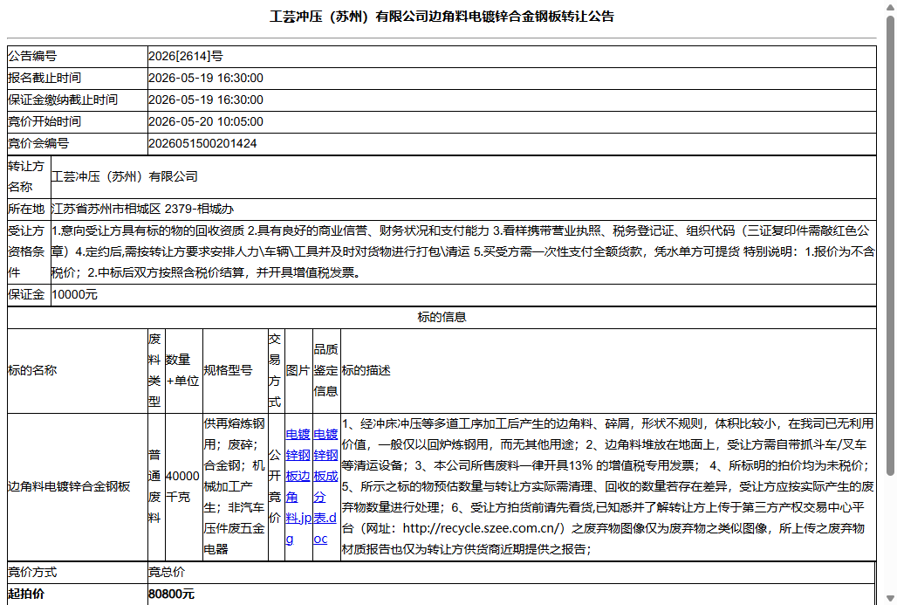Click the 品质鉴定信息 column header
Image resolution: width=897 pixels, height=605 pixels.
tap(326, 371)
